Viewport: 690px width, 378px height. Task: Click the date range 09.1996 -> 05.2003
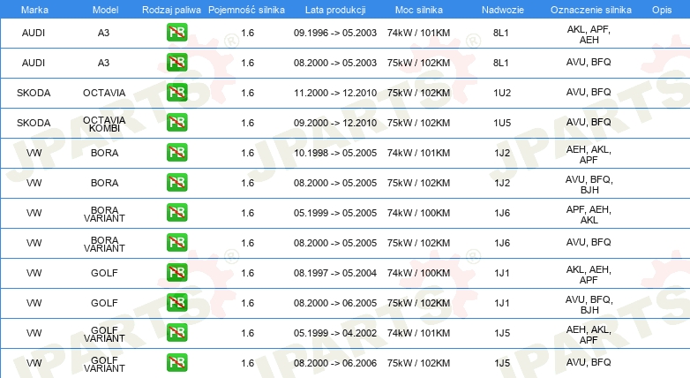335,33
